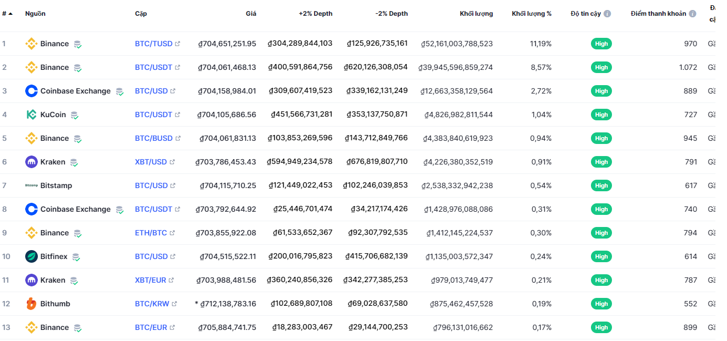The width and height of the screenshot is (727, 341).
Task: Click the Kraken logo in row 6
Action: pyautogui.click(x=32, y=162)
